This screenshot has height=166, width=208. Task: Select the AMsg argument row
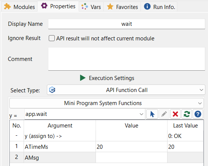[106, 157]
